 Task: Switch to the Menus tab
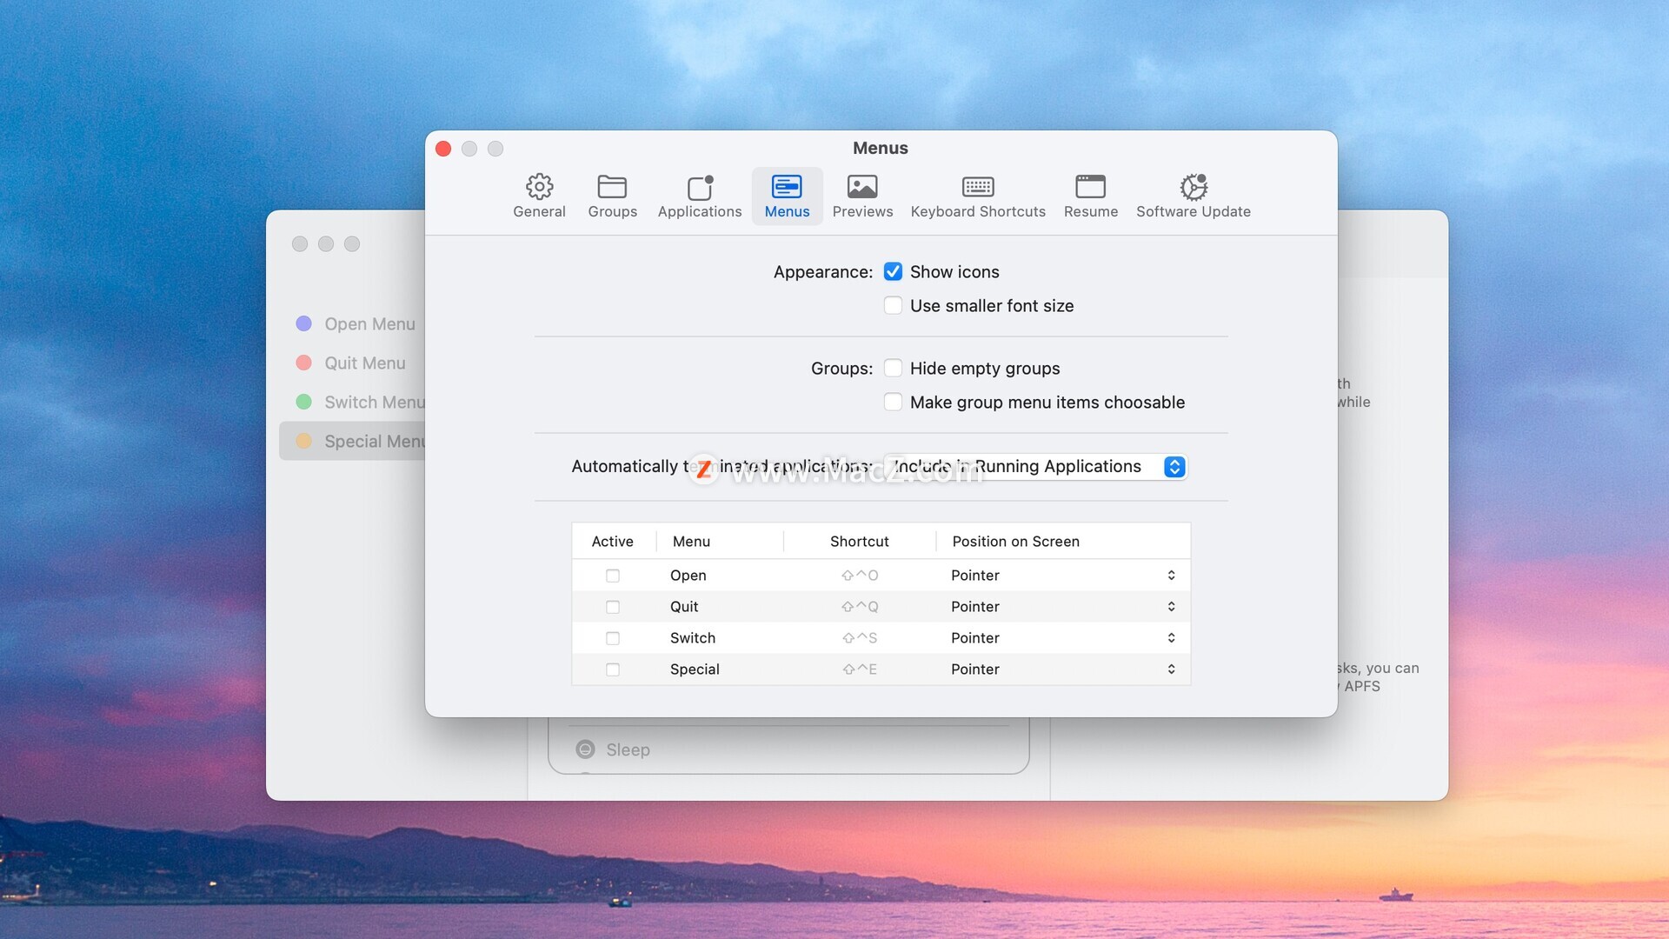click(x=787, y=196)
